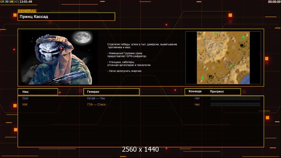Click the Команда column header
281x158 pixels.
pos(195,91)
